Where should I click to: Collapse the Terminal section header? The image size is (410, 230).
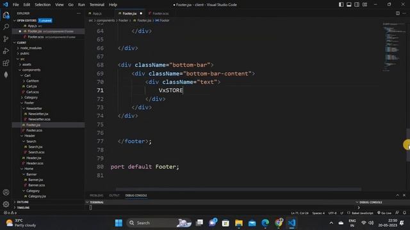pos(96,202)
